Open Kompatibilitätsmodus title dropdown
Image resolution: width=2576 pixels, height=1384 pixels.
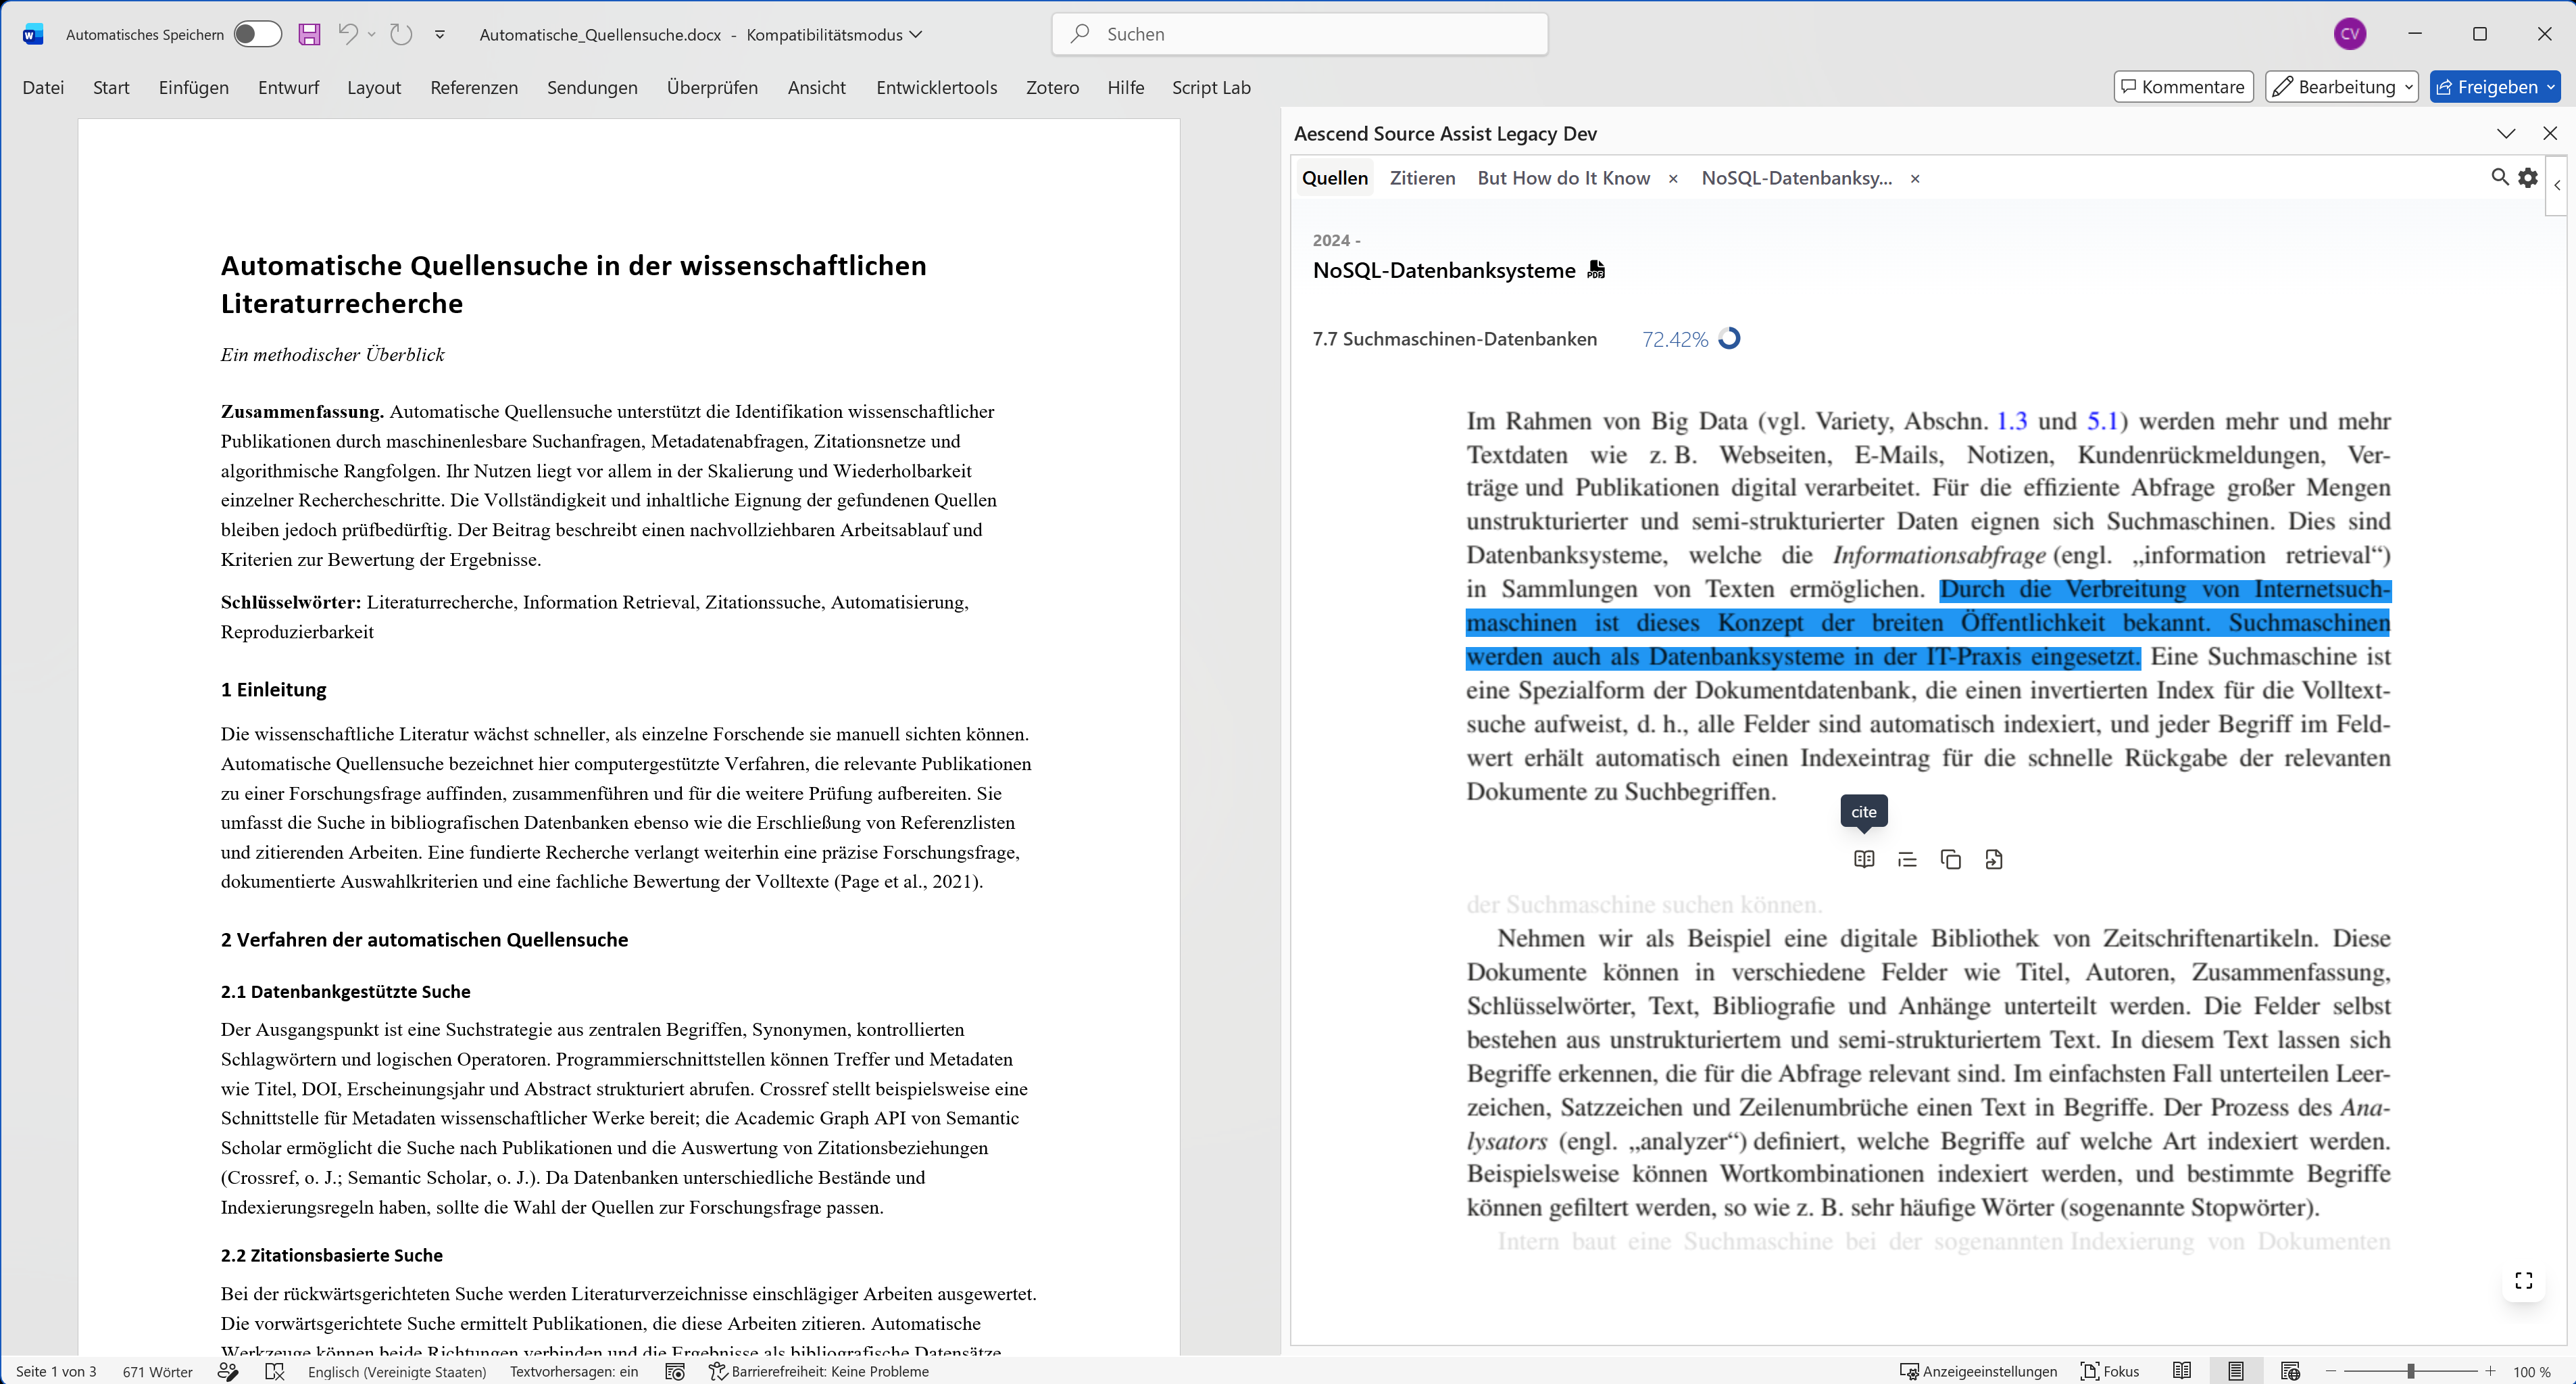pos(834,34)
